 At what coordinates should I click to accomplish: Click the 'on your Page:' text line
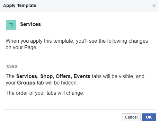pyautogui.click(x=22, y=48)
